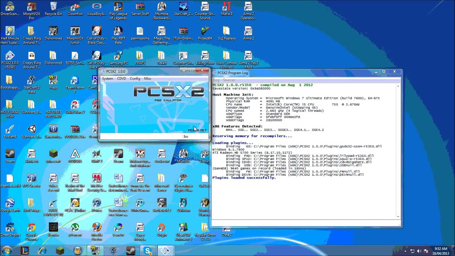
Task: Select the Arma 2 DayZ Mod icon
Action: click(x=248, y=59)
